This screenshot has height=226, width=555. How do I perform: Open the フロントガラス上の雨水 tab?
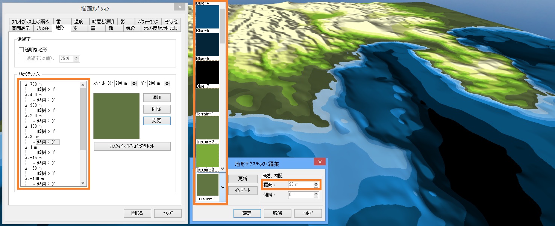tap(30, 22)
